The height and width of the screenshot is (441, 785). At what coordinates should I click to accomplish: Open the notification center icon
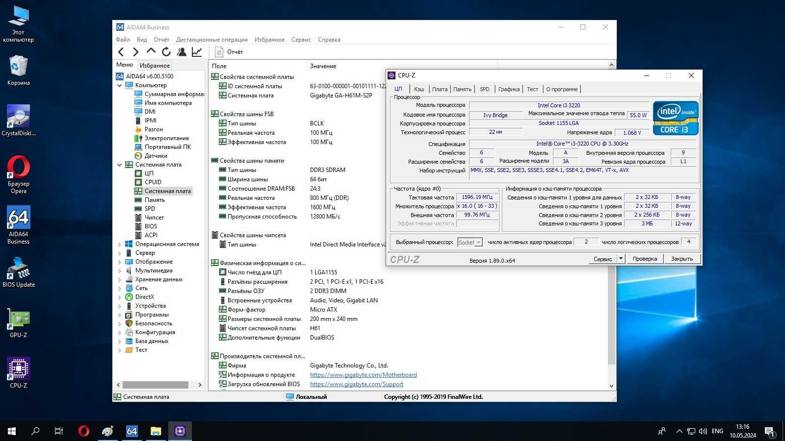[x=769, y=431]
